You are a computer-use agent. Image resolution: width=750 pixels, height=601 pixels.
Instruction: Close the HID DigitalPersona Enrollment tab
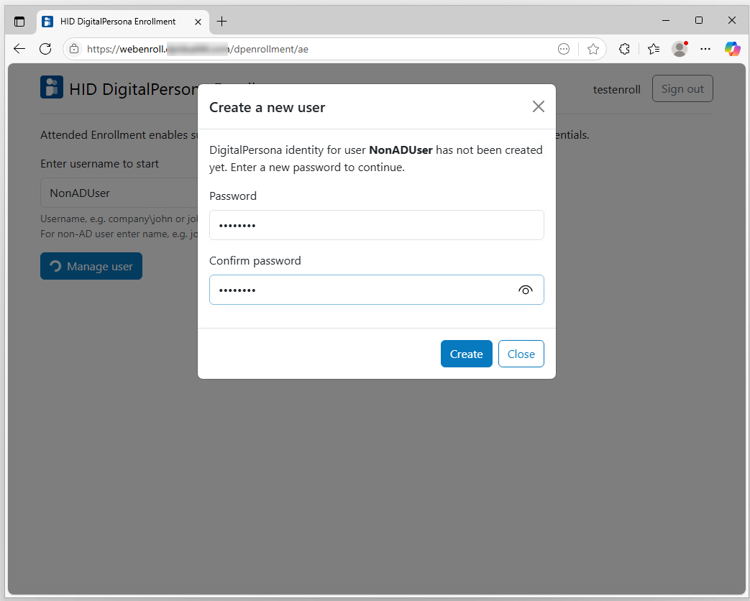pyautogui.click(x=198, y=22)
